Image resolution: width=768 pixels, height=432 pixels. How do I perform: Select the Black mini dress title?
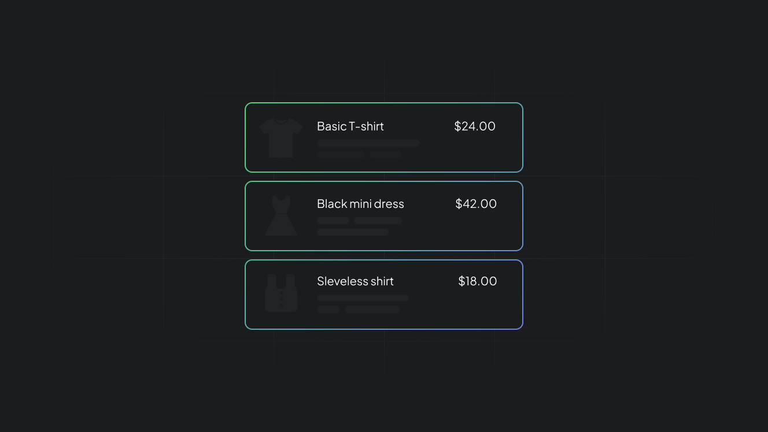(x=360, y=204)
